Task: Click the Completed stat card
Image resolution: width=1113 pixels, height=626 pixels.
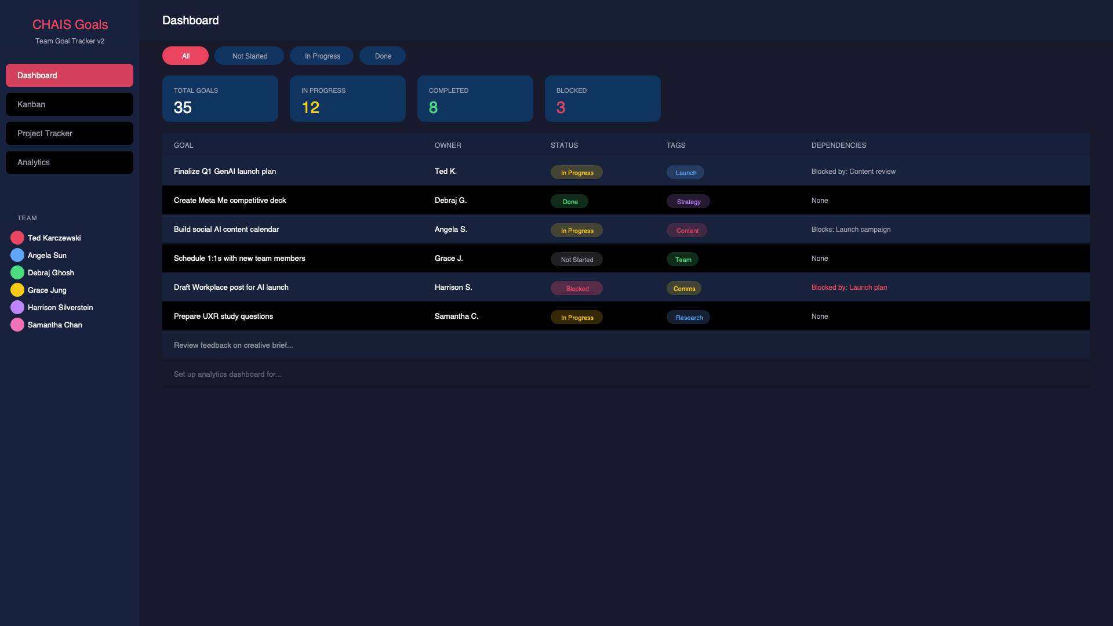Action: [475, 99]
